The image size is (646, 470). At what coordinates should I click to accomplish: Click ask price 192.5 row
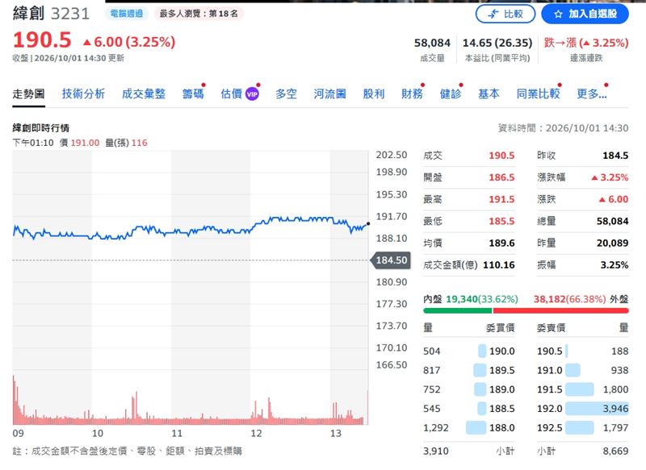550,428
